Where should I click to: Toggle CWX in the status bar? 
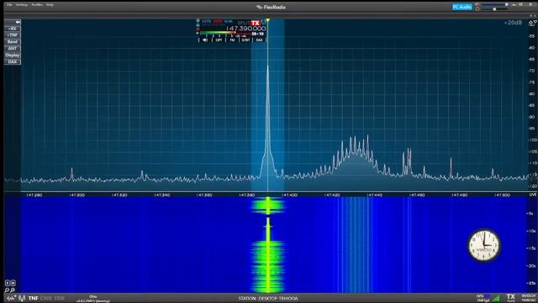coord(47,298)
